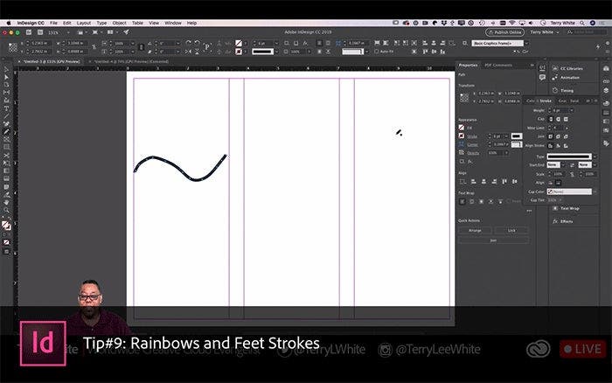
Task: Open the Timing panel
Action: point(568,90)
